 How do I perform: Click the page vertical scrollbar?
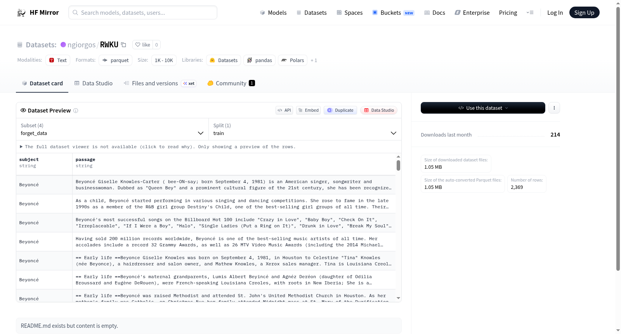(x=618, y=138)
